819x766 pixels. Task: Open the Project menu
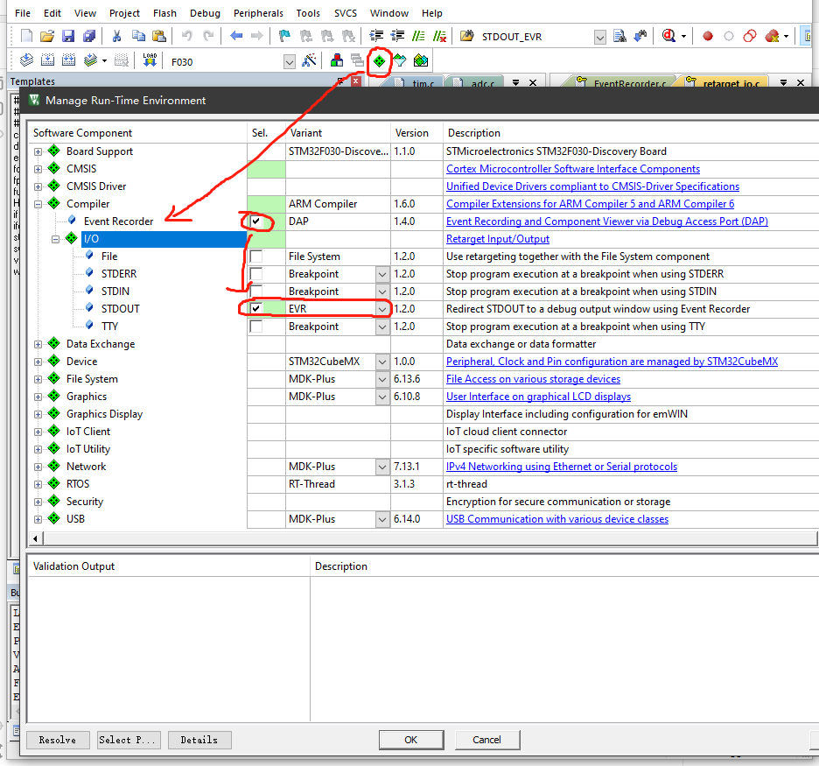pyautogui.click(x=124, y=13)
